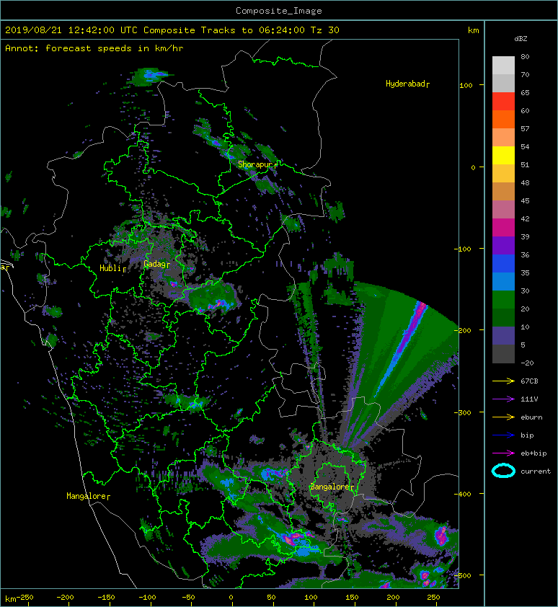Click the -150 tick label on horizontal axis
The image size is (558, 607).
click(x=106, y=598)
